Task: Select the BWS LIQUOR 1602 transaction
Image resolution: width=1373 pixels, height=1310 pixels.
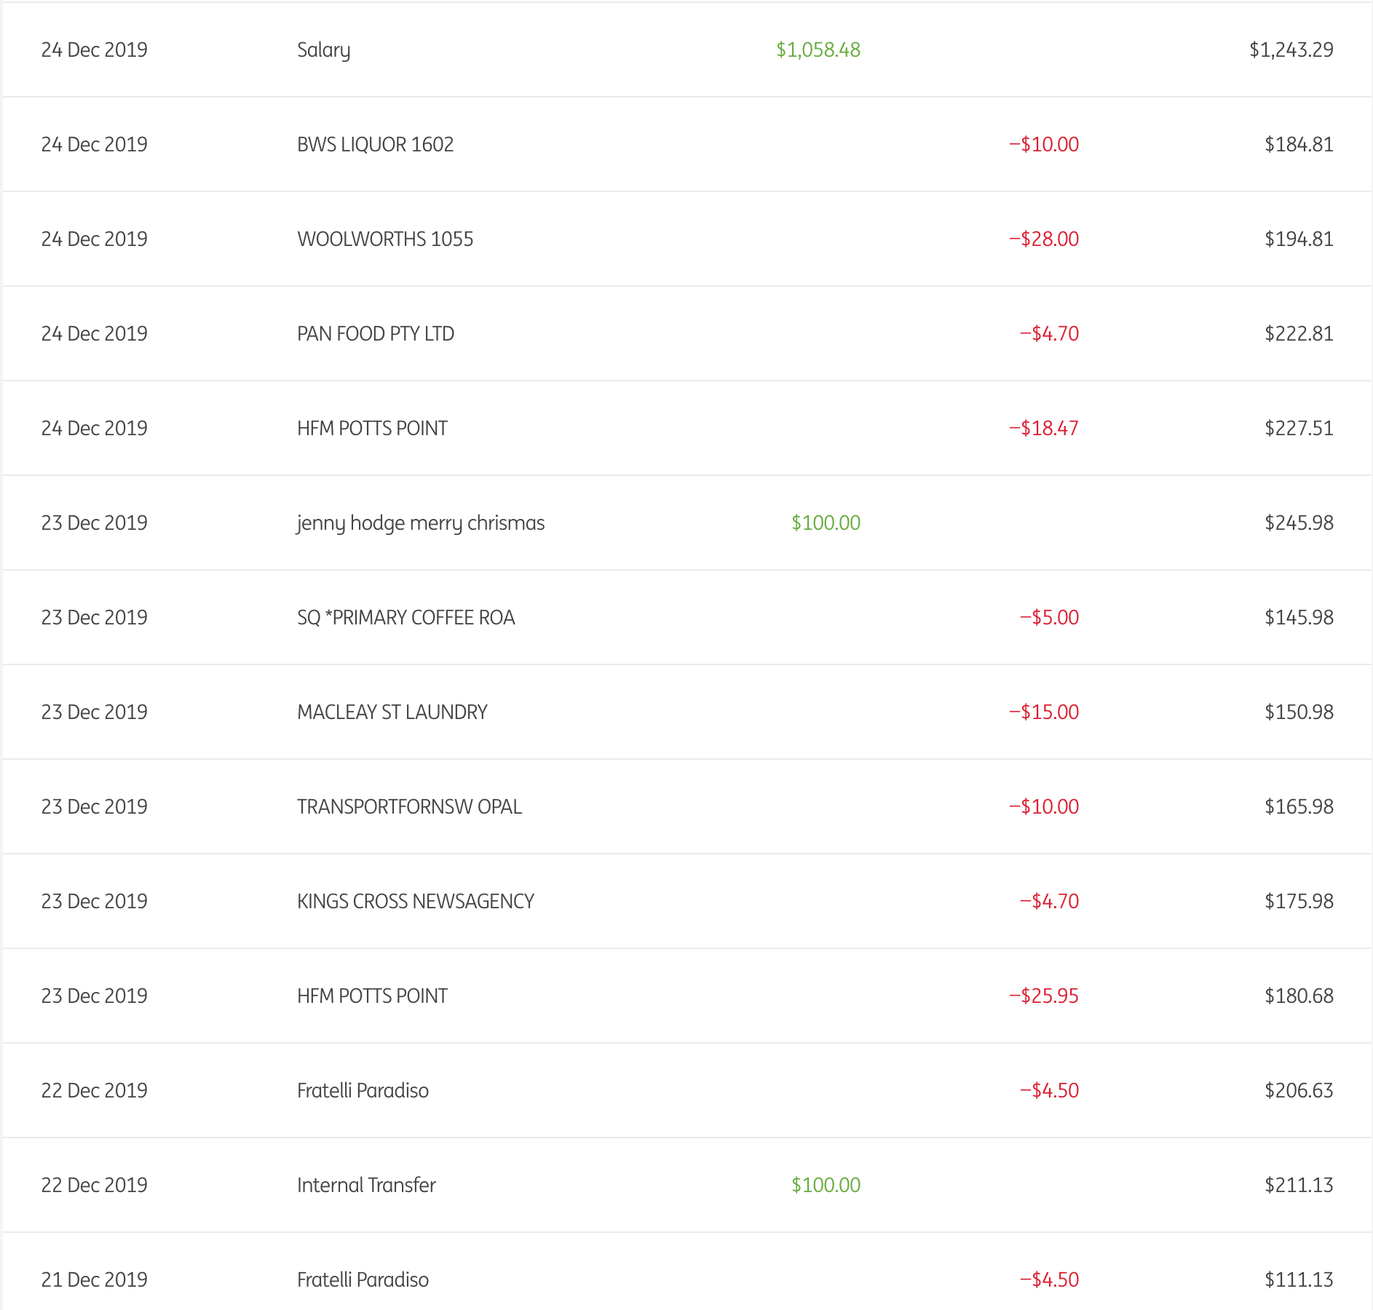Action: (375, 145)
